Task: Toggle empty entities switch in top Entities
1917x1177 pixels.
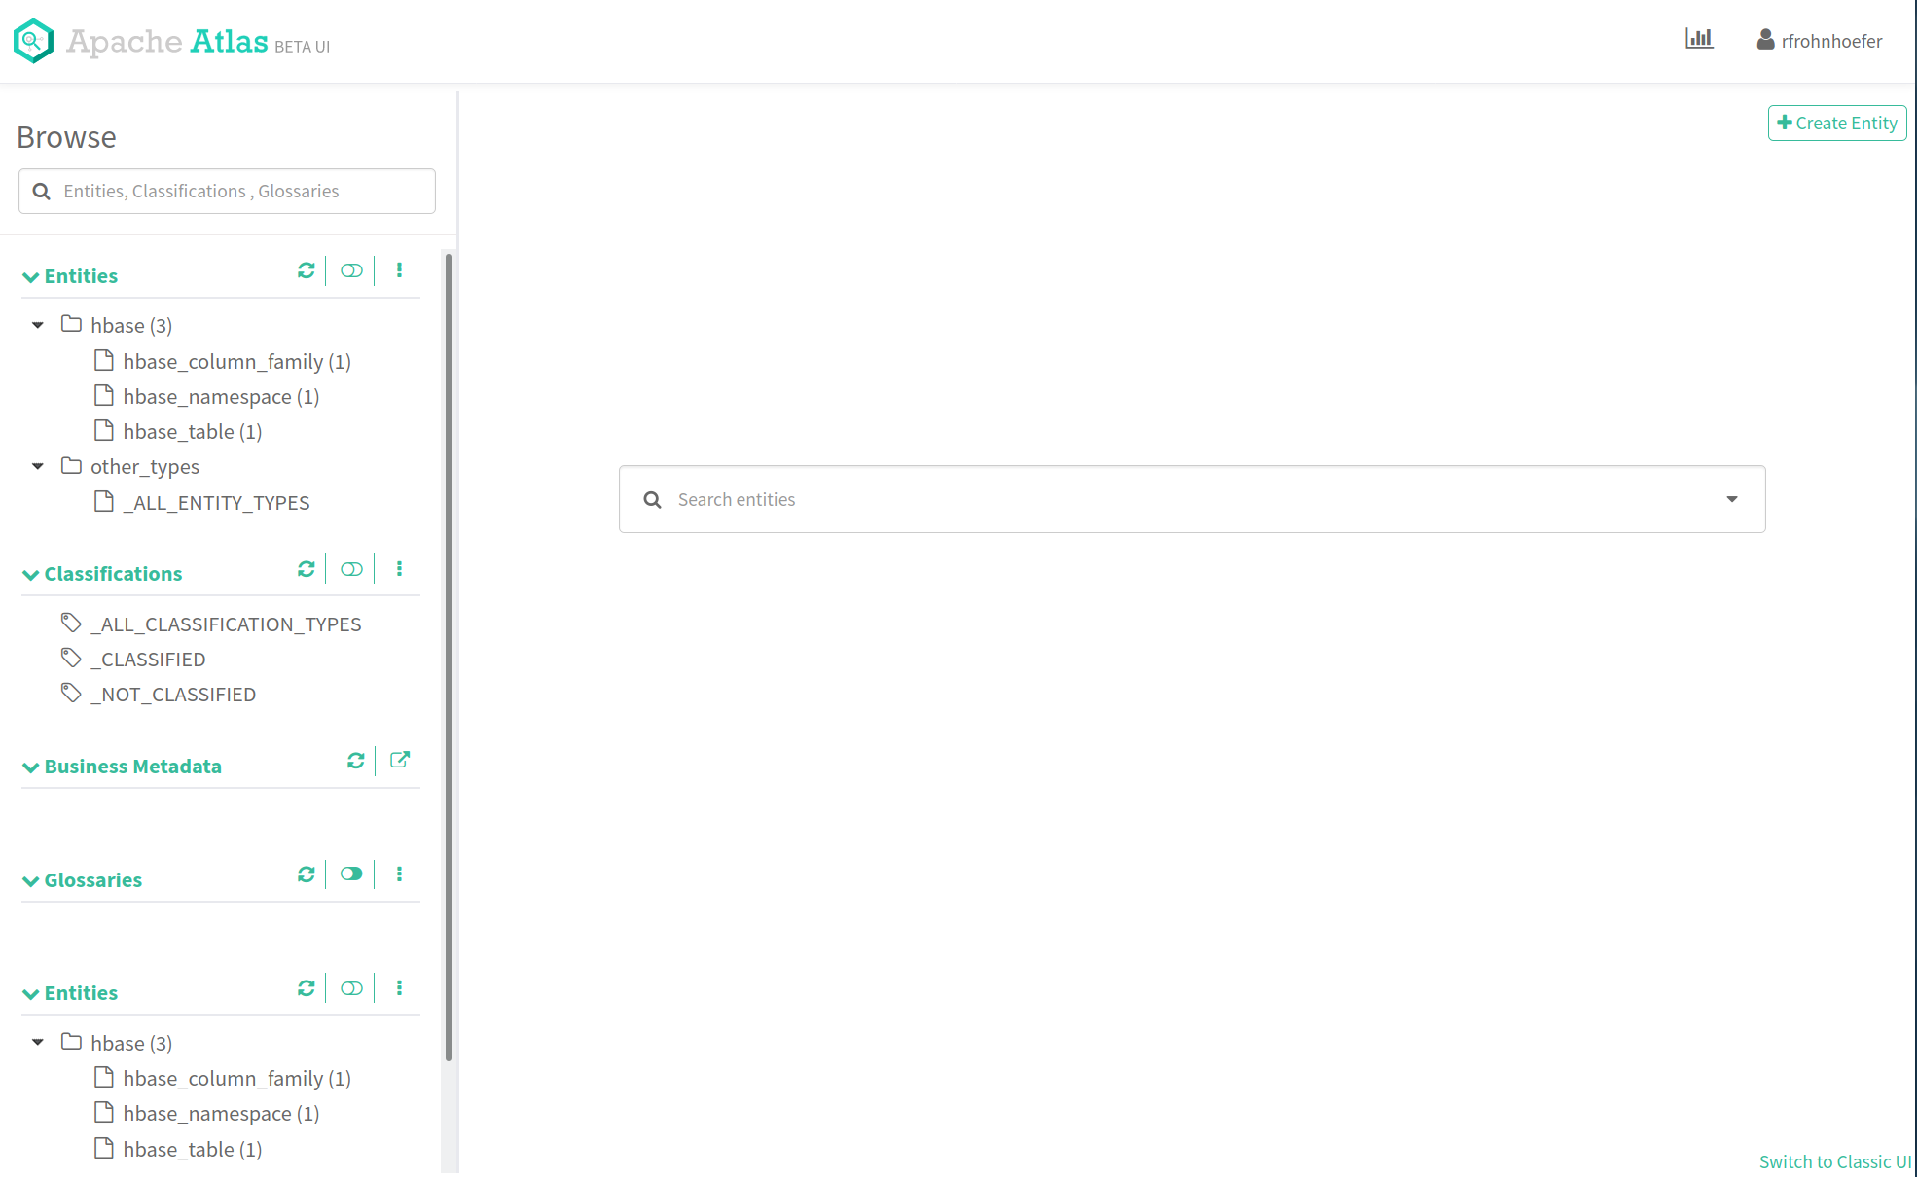Action: point(351,270)
